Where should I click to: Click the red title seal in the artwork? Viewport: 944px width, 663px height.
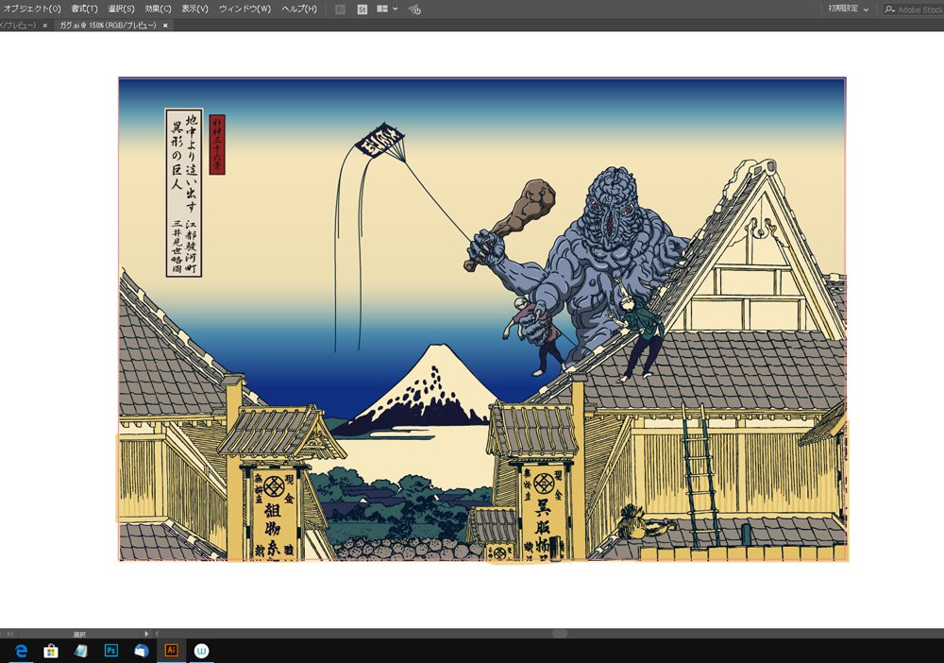pos(217,144)
